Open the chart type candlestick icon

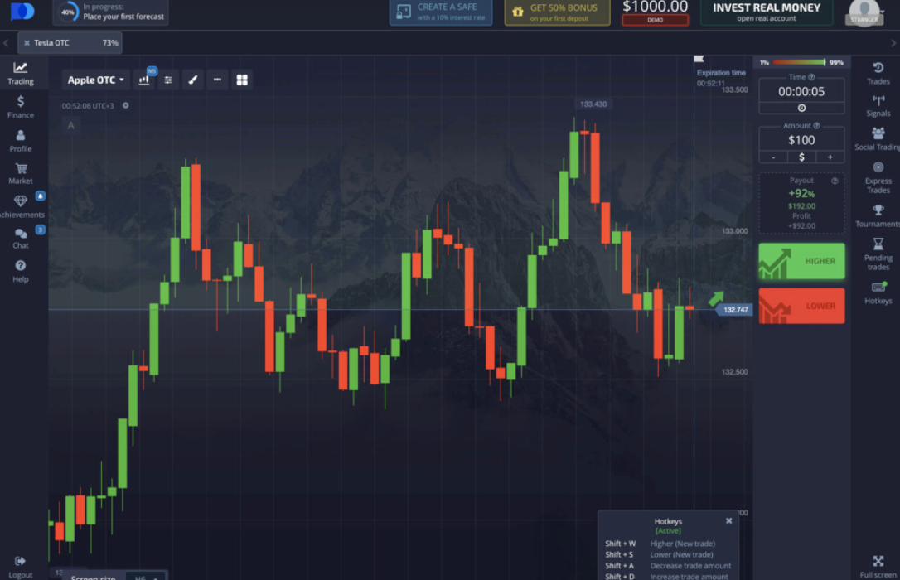[144, 80]
